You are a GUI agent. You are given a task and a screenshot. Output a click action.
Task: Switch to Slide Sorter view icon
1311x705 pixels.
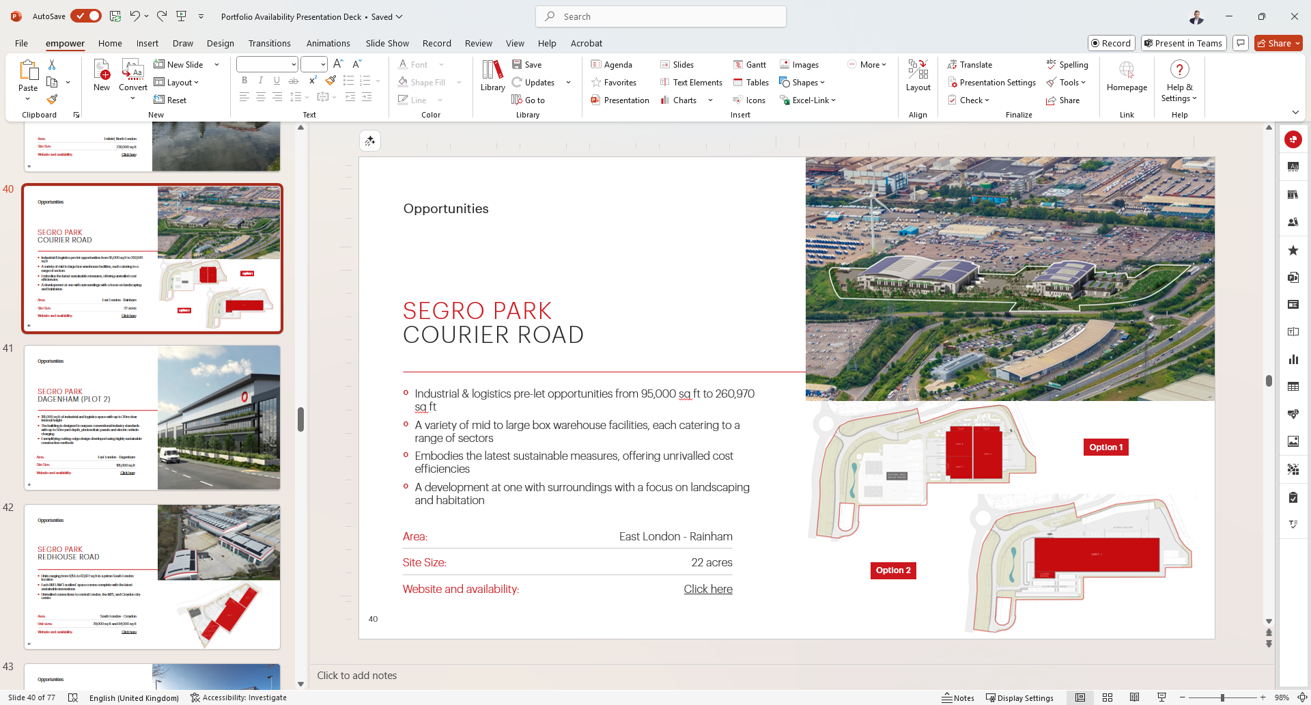pos(1108,697)
